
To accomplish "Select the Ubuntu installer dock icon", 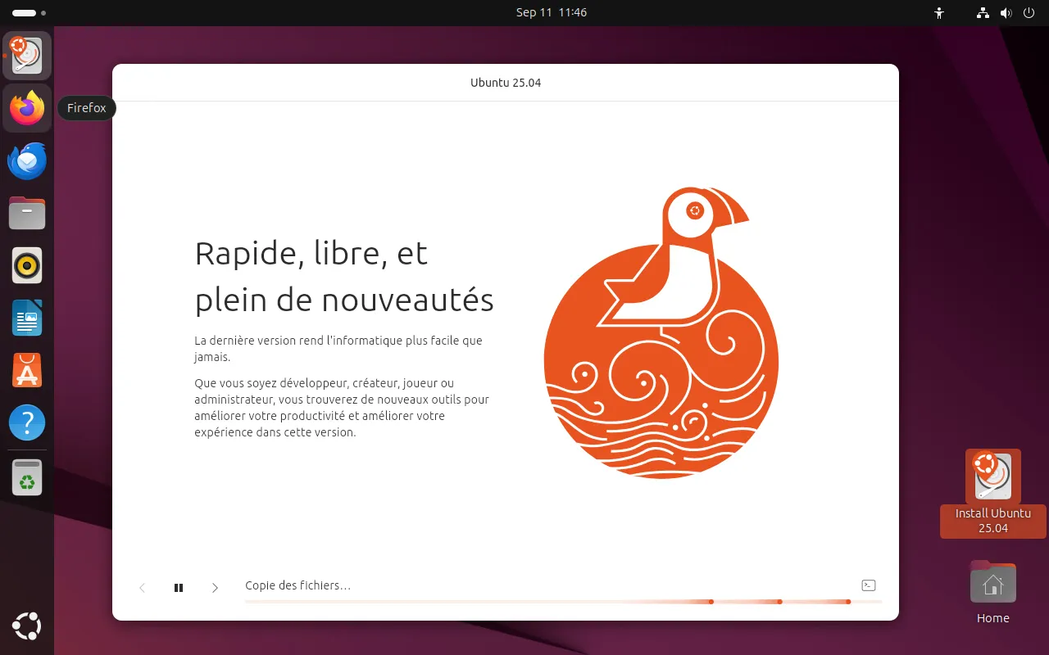I will (27, 56).
